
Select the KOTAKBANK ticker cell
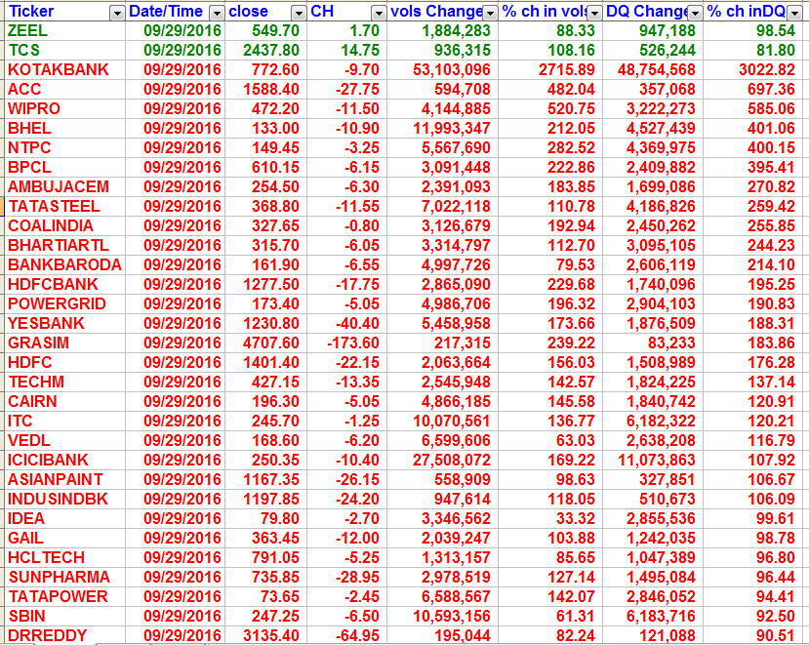58,69
